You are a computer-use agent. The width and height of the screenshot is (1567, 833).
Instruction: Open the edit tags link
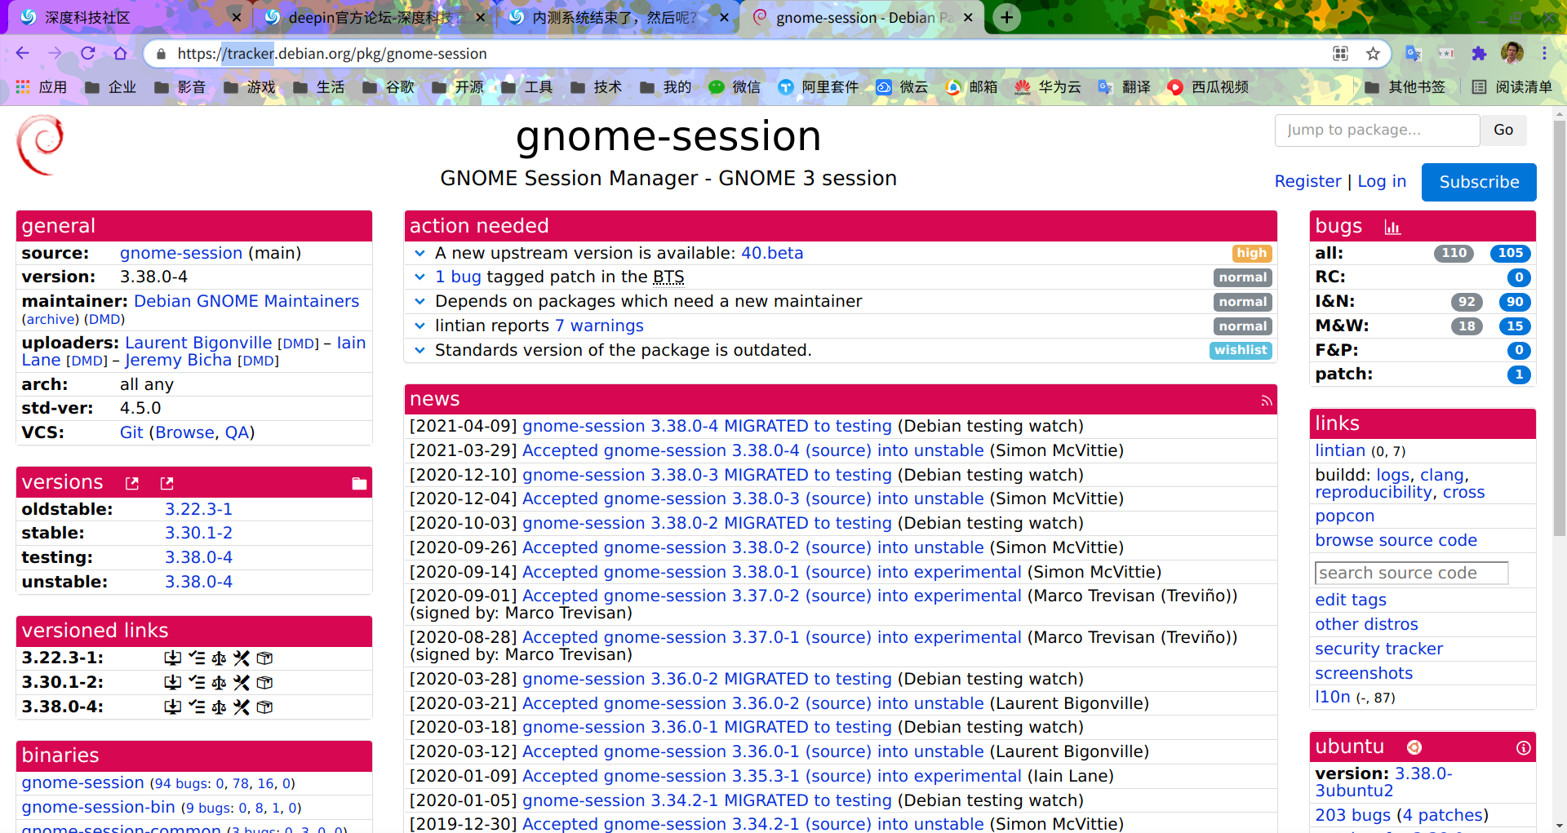(1351, 600)
